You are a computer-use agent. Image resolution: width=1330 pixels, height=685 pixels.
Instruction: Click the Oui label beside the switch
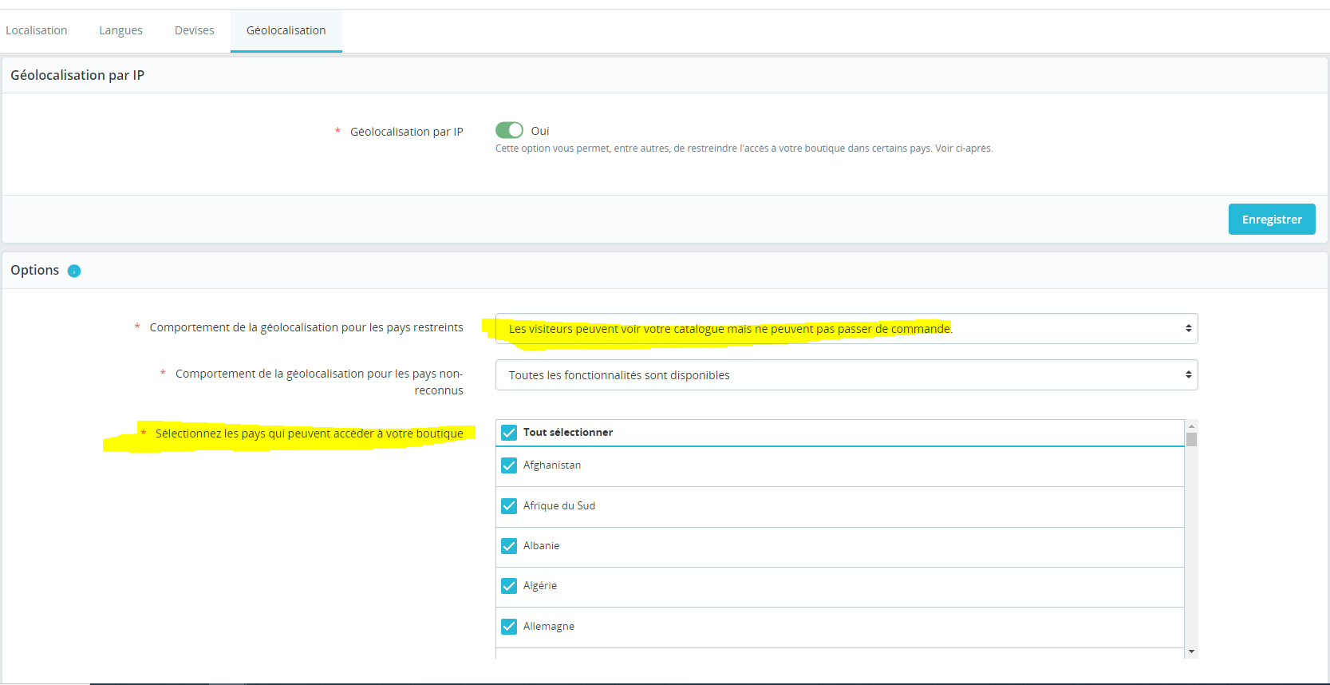[x=540, y=131]
